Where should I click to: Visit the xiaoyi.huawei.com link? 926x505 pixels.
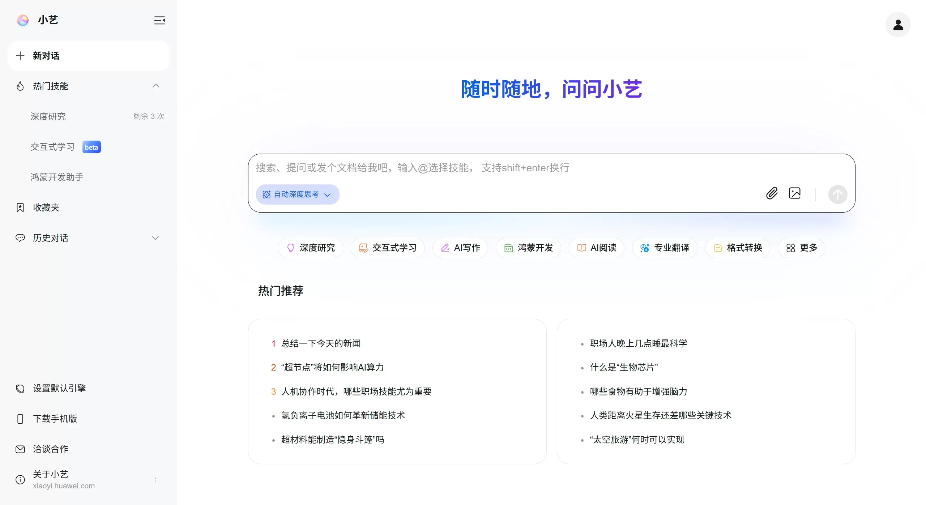(x=63, y=485)
